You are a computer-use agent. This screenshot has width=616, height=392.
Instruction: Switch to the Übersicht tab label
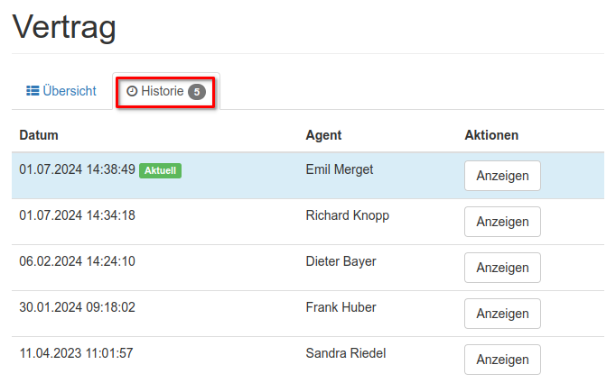click(x=70, y=91)
